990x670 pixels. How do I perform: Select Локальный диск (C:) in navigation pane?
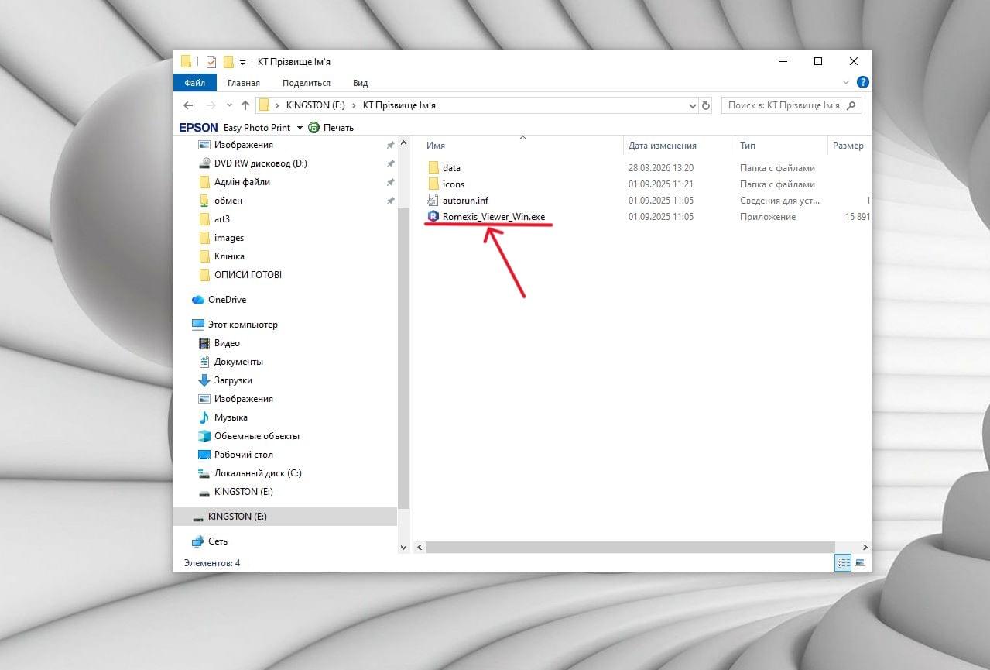click(x=257, y=473)
